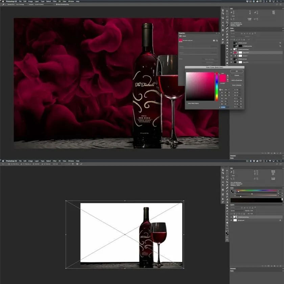The width and height of the screenshot is (284, 284).
Task: Open the Layer menu in lower menu bar
Action: [37, 161]
